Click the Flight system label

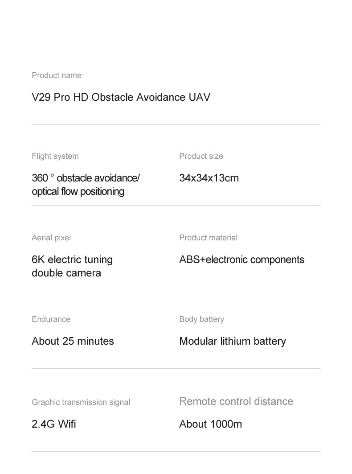click(55, 156)
